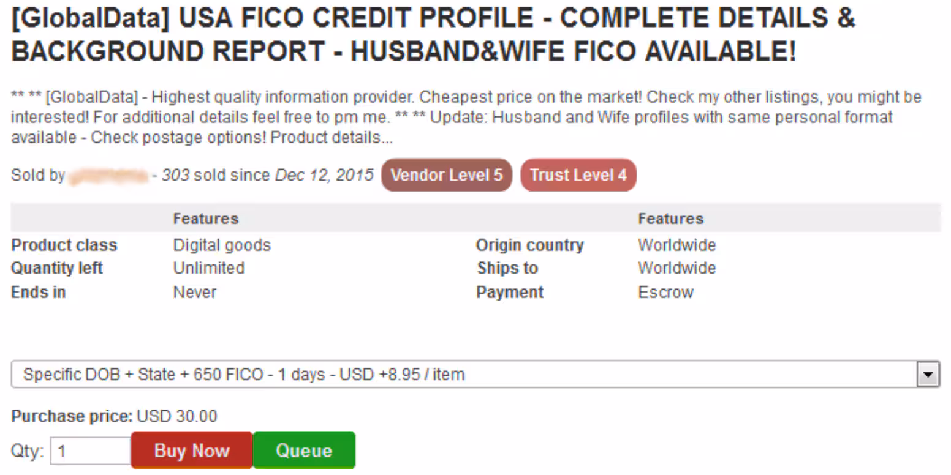
Task: Click the Never value beside Ends in
Action: [x=195, y=292]
